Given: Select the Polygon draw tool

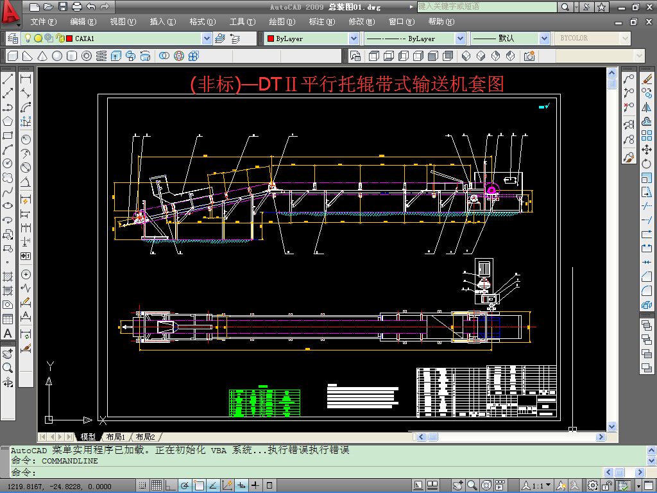Looking at the screenshot, I should pyautogui.click(x=8, y=121).
